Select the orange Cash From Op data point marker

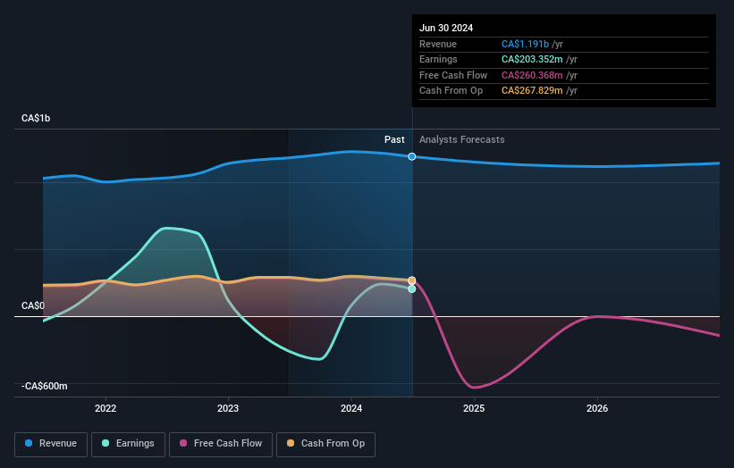pos(412,280)
